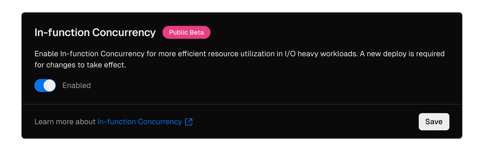Click the word "In-function" in the footer link
This screenshot has height=151, width=484.
click(x=117, y=122)
